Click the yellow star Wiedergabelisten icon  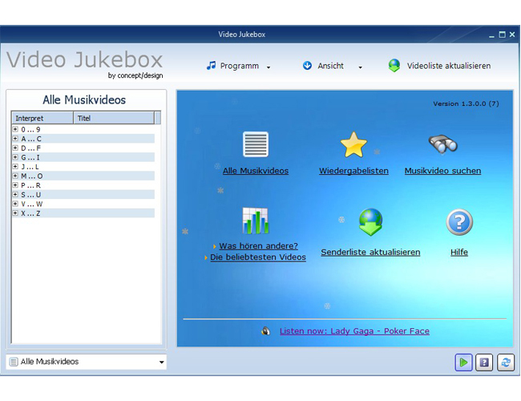353,144
